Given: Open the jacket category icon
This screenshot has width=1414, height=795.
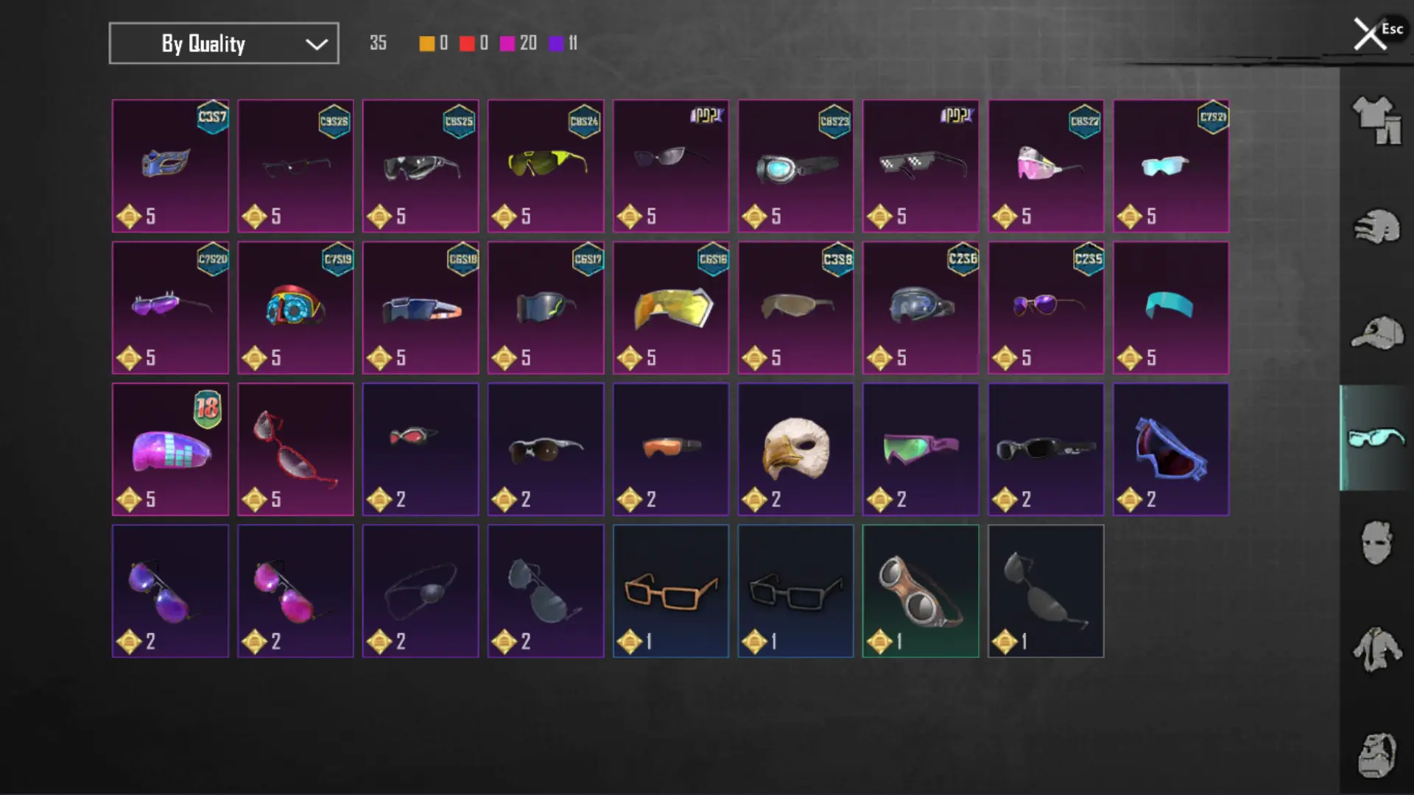Looking at the screenshot, I should (1376, 649).
